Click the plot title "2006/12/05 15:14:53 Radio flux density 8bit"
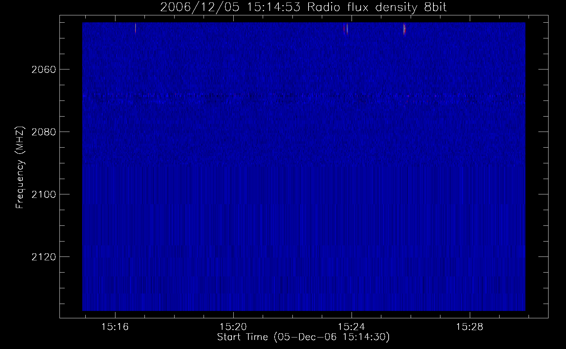 304,7
